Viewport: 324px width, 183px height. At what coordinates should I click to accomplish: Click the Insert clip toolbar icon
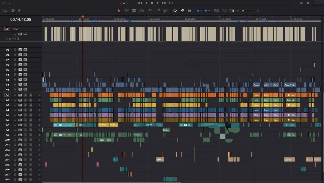[151, 11]
